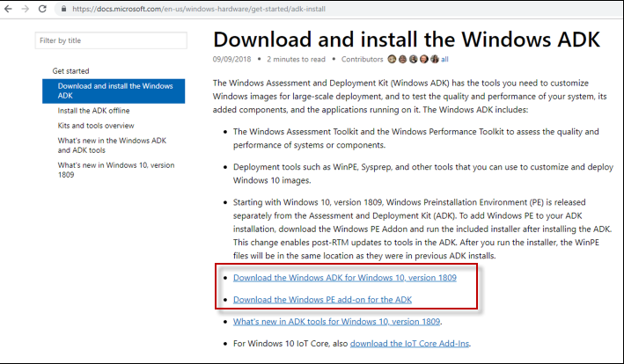This screenshot has width=624, height=364.
Task: Open 'Download and install the Windows ADK' sidebar item
Action: pos(113,91)
